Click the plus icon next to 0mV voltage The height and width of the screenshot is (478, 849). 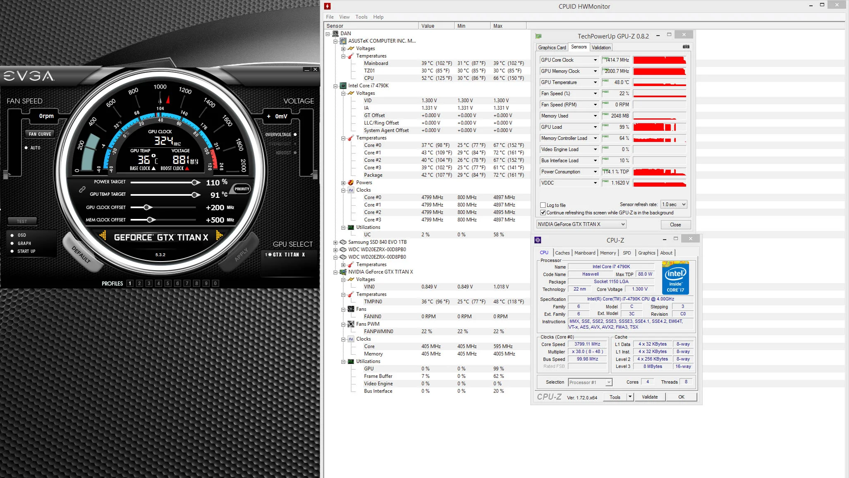tap(268, 116)
